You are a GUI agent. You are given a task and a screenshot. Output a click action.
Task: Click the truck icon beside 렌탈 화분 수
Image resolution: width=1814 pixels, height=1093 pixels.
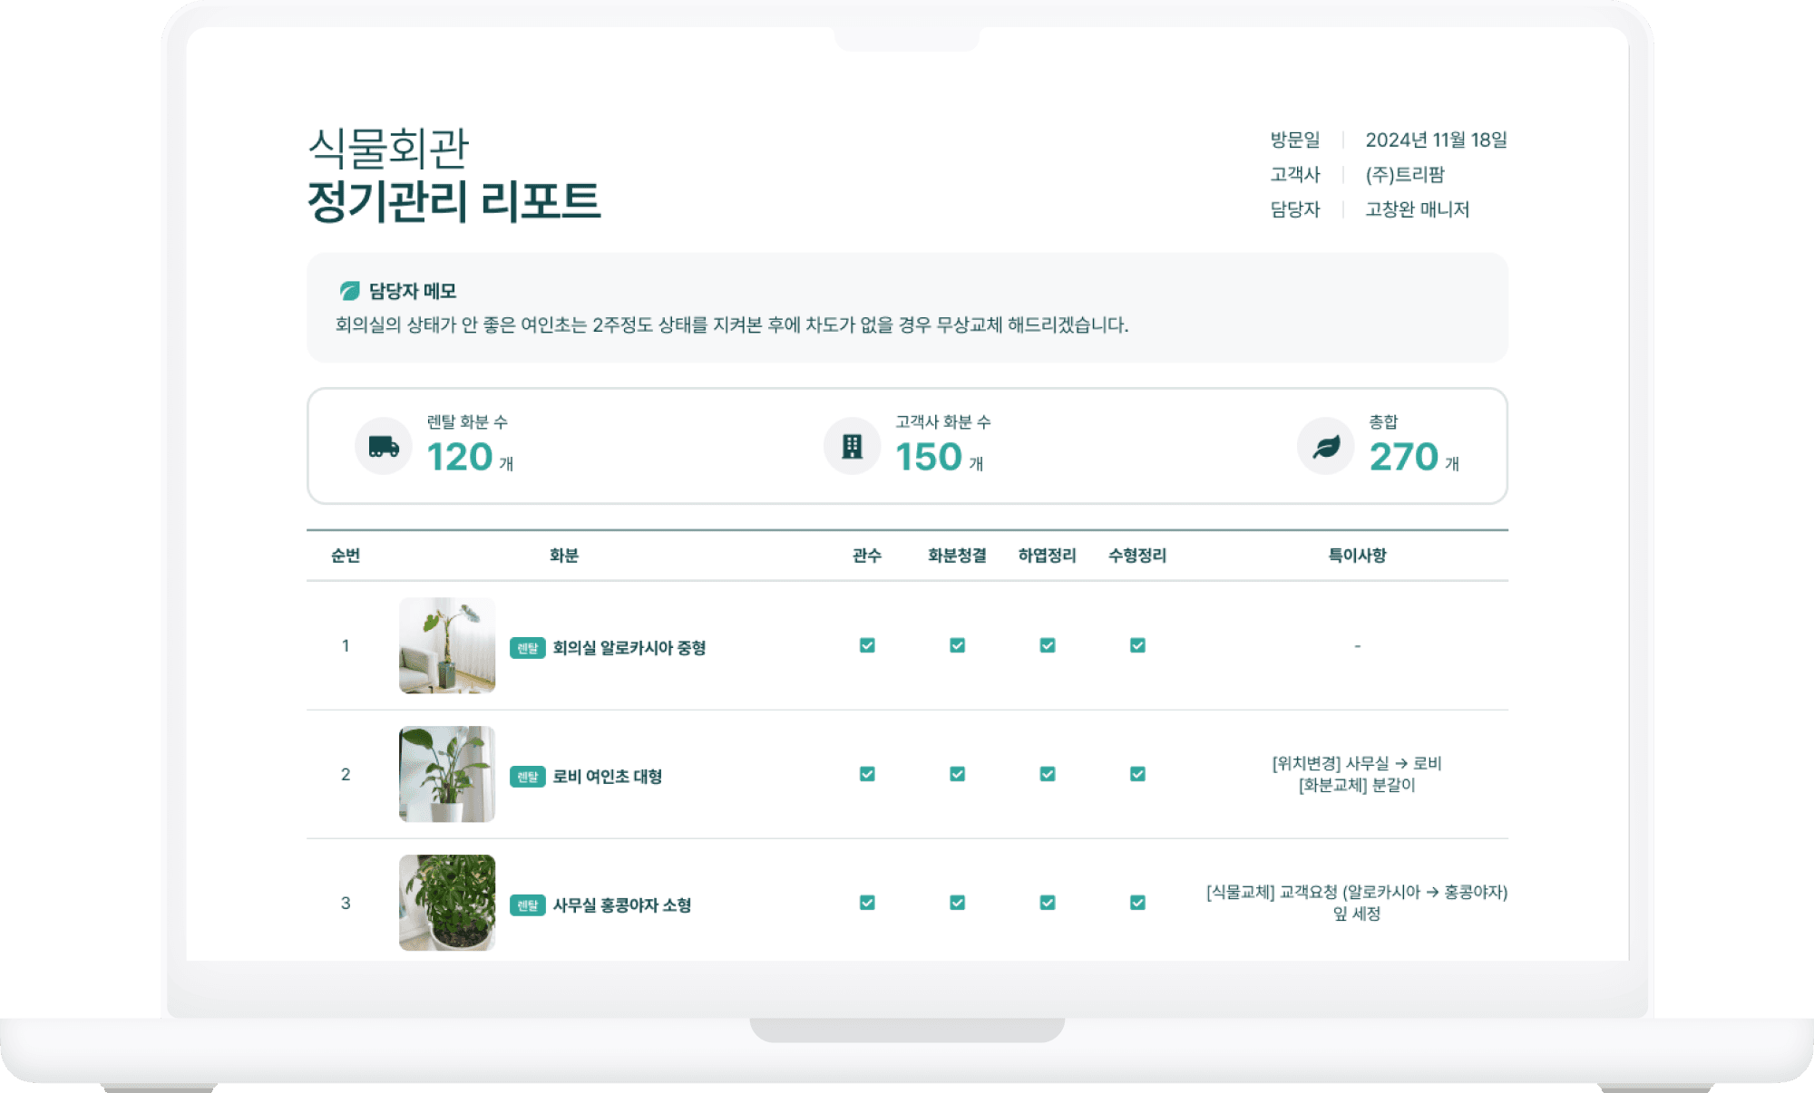click(x=382, y=446)
